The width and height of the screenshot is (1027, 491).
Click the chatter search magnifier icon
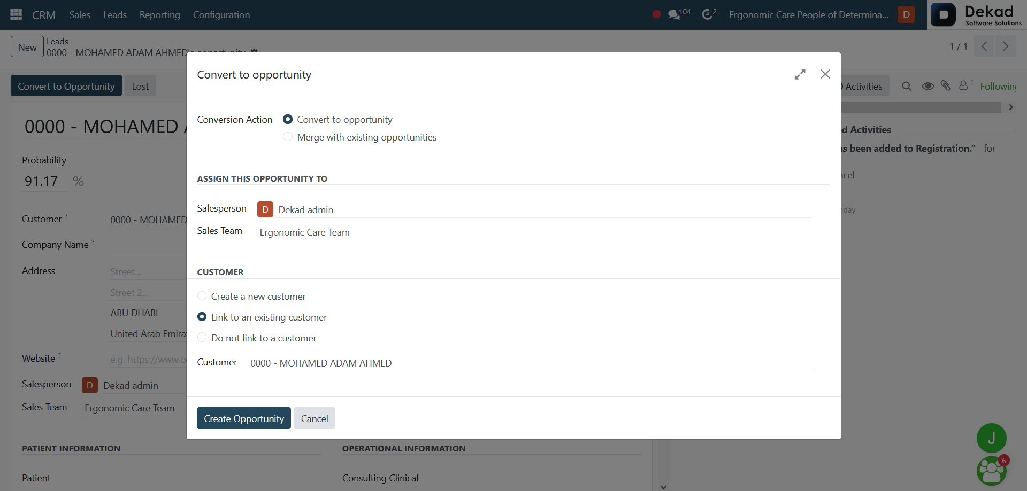(x=907, y=86)
